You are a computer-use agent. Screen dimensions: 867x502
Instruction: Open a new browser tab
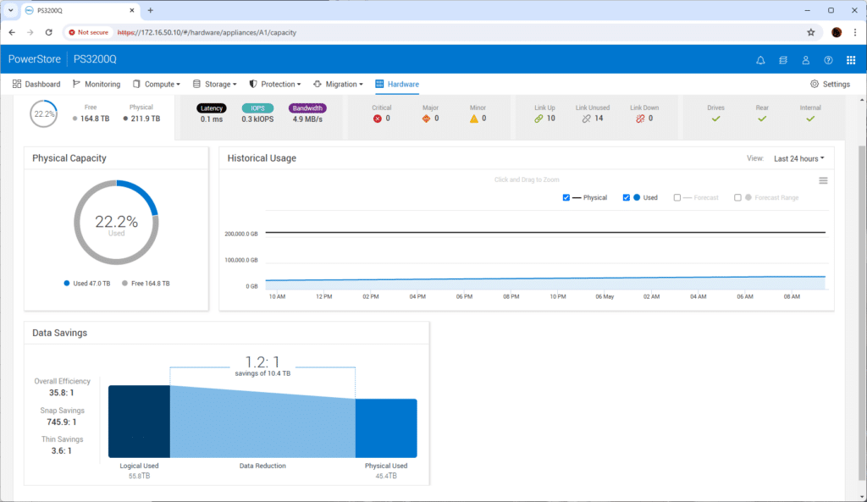[151, 10]
